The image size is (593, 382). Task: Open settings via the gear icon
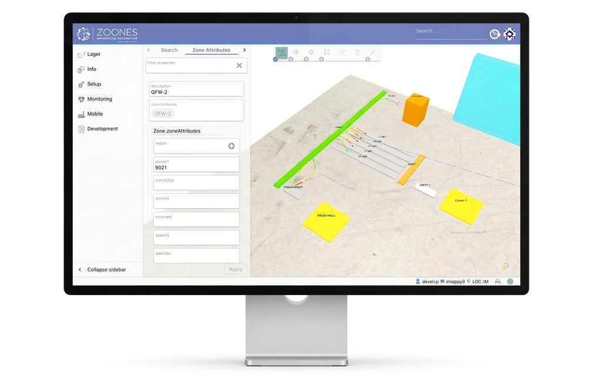coord(509,33)
